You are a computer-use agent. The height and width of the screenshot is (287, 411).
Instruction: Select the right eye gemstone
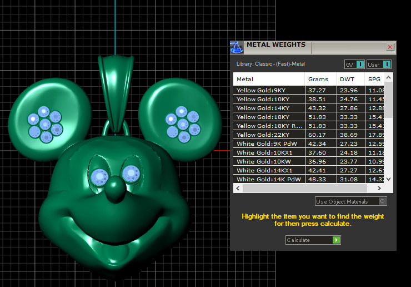pos(131,174)
